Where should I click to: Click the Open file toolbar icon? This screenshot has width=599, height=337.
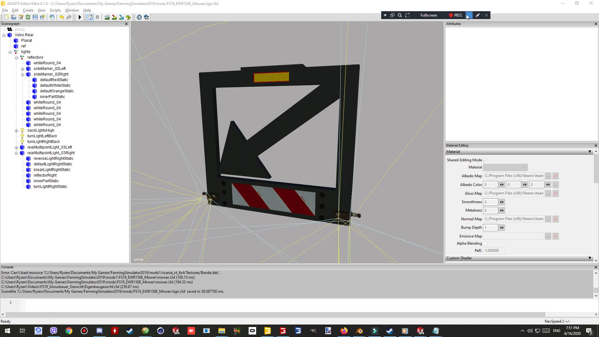[13, 17]
